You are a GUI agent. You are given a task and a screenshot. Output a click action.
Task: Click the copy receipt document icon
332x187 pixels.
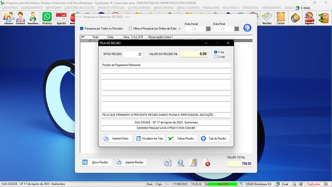tap(168, 162)
